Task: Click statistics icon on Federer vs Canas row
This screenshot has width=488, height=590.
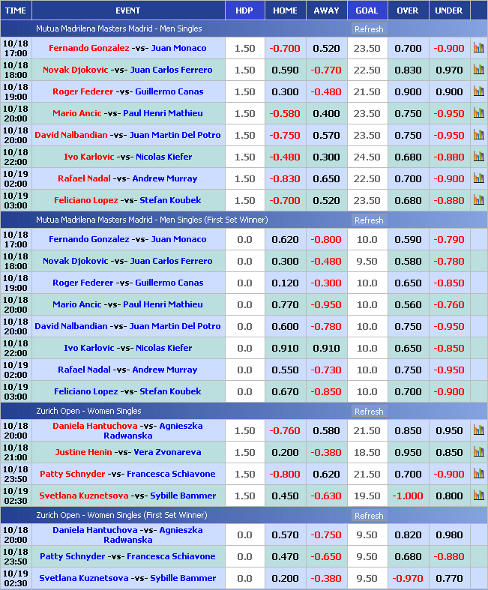Action: (478, 91)
